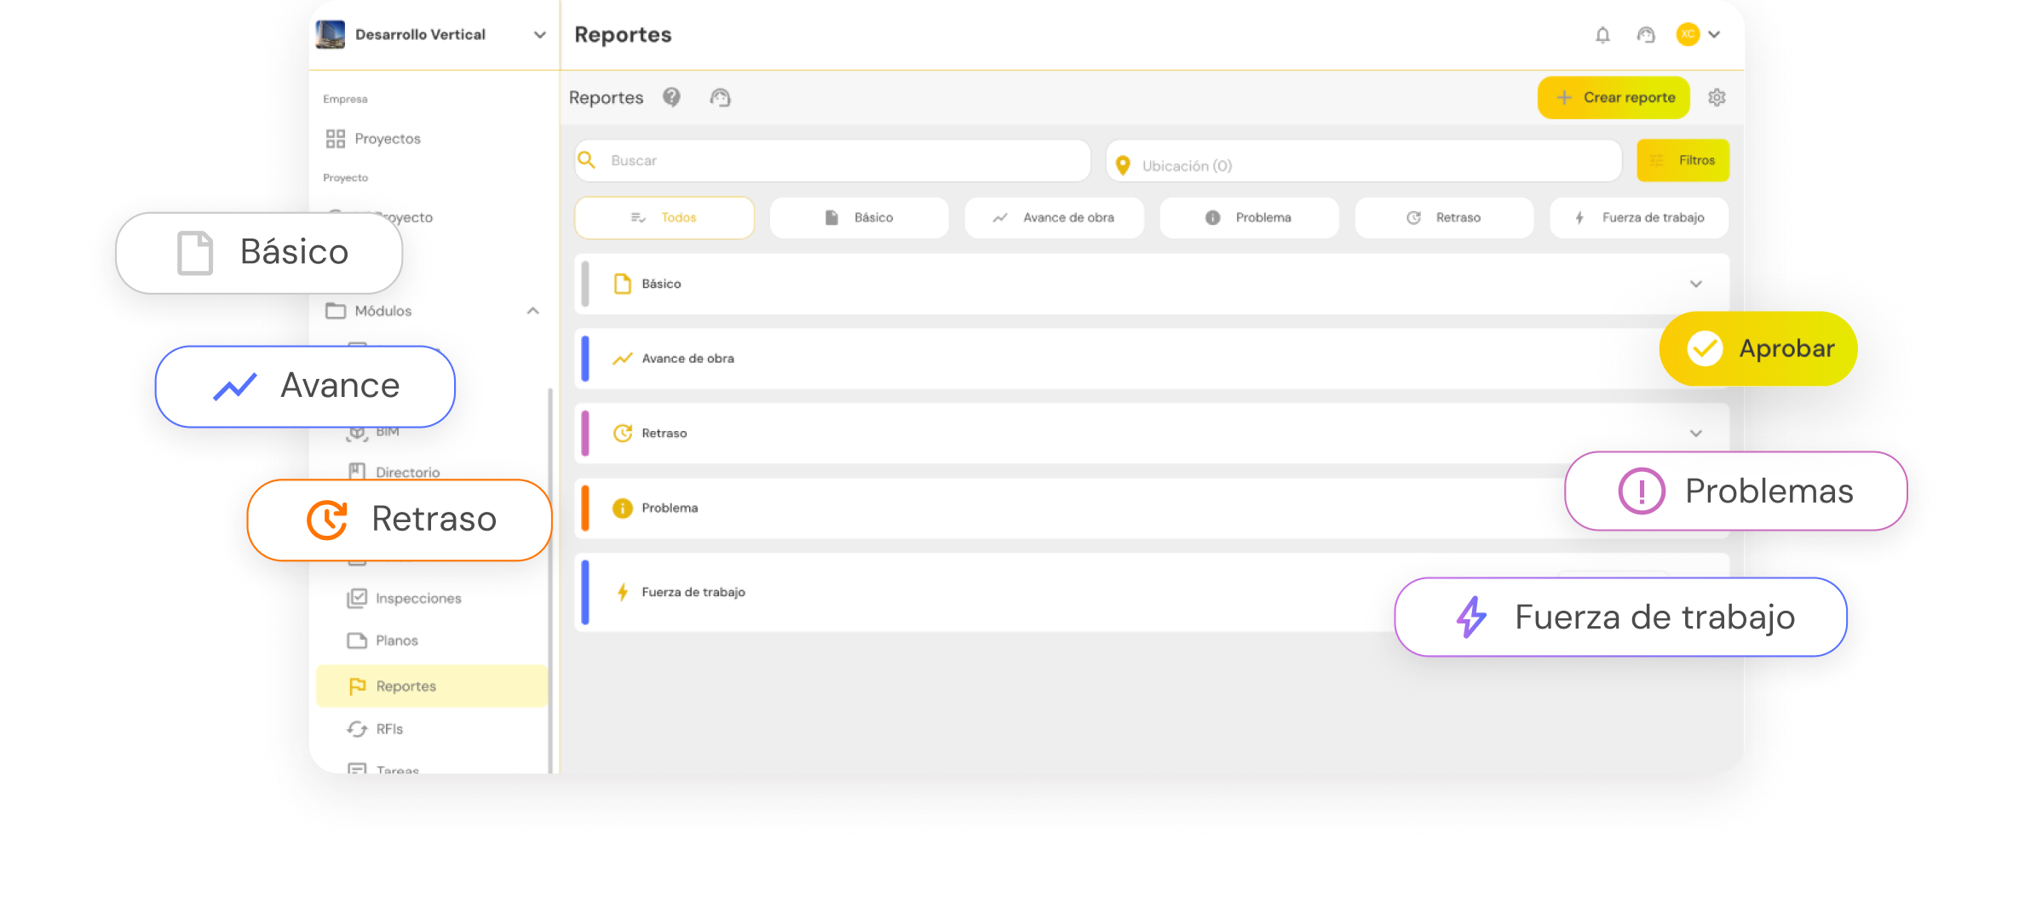Collapse the Módulos section chevron
The height and width of the screenshot is (902, 2042).
[532, 311]
